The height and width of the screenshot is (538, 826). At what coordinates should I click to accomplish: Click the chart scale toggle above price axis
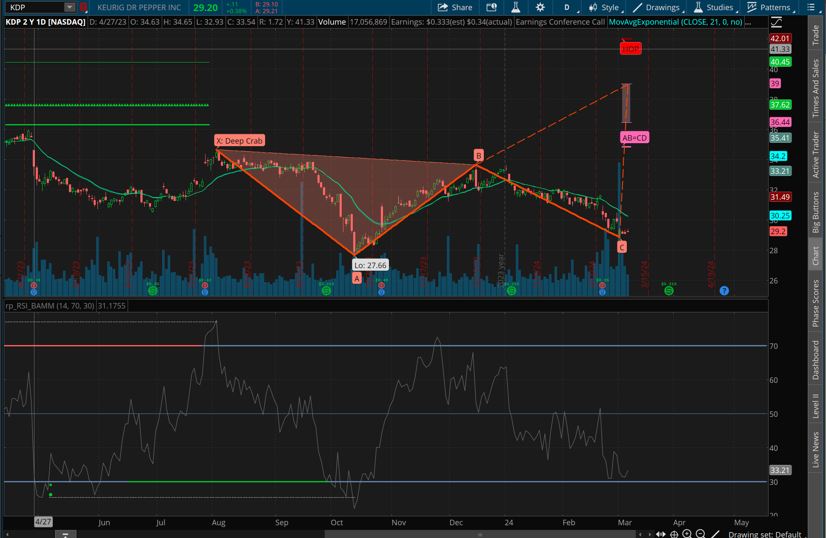click(776, 22)
